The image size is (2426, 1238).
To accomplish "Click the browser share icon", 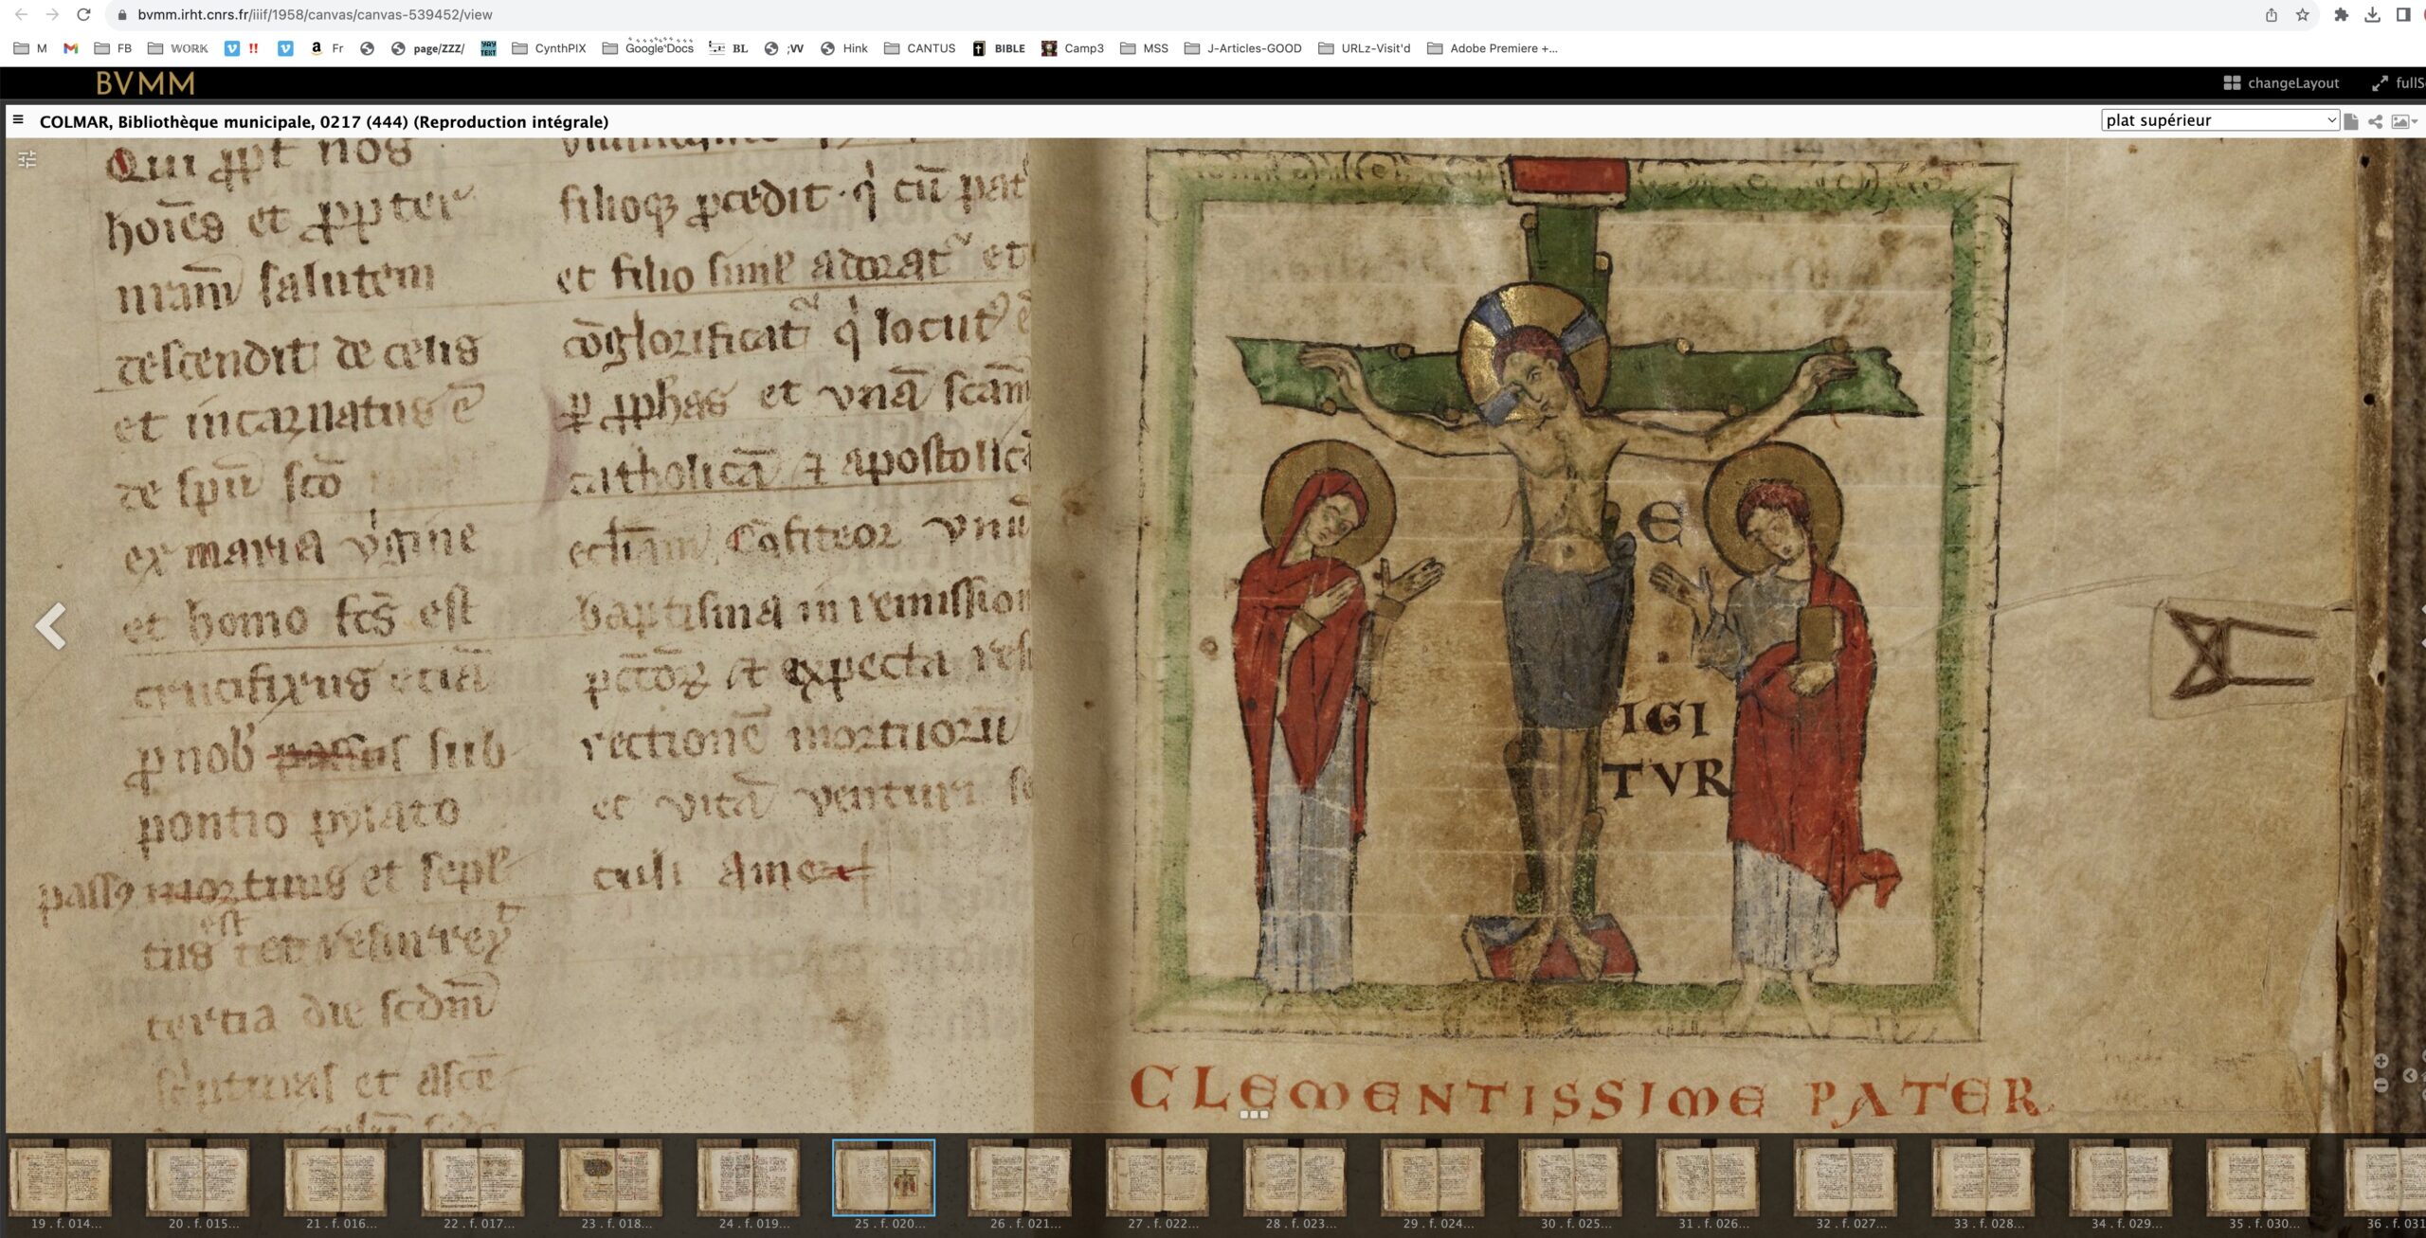I will tap(2272, 14).
